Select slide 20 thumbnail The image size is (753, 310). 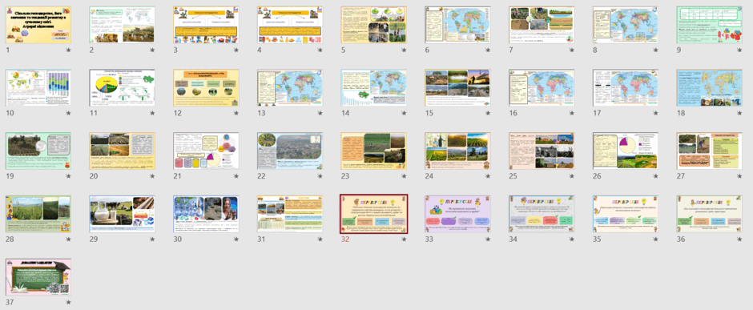click(x=123, y=151)
